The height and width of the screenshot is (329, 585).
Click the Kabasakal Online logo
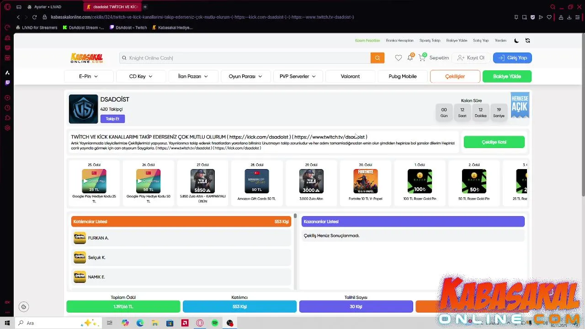[x=86, y=58]
